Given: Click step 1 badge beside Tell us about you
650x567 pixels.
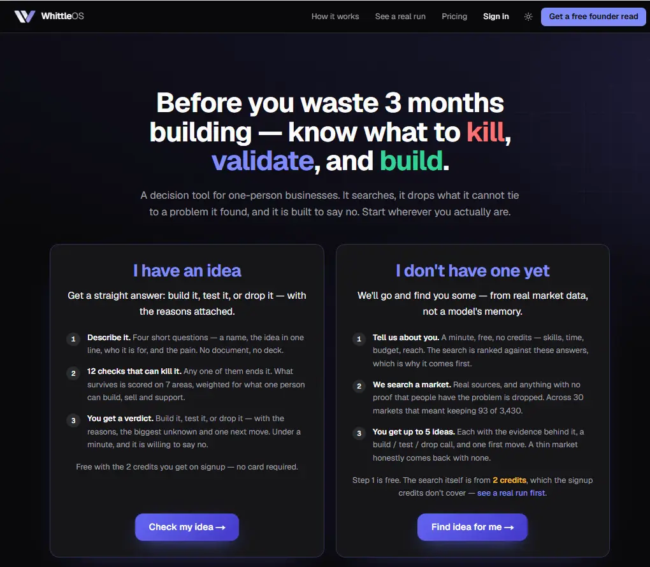Looking at the screenshot, I should pyautogui.click(x=359, y=339).
